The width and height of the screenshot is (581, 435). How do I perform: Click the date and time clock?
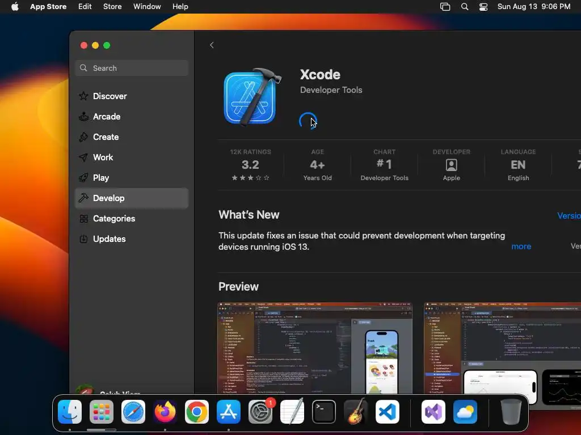pos(534,7)
